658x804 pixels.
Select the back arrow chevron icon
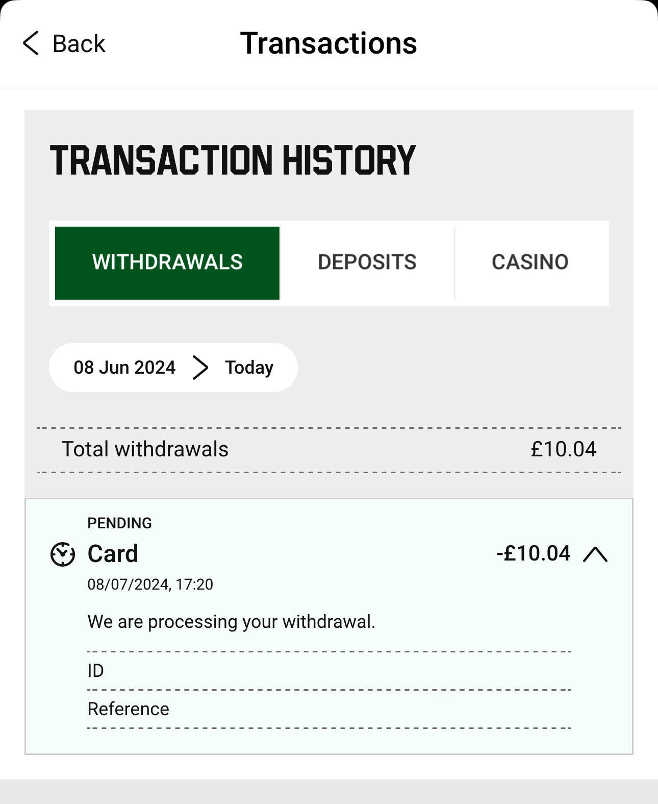(31, 43)
